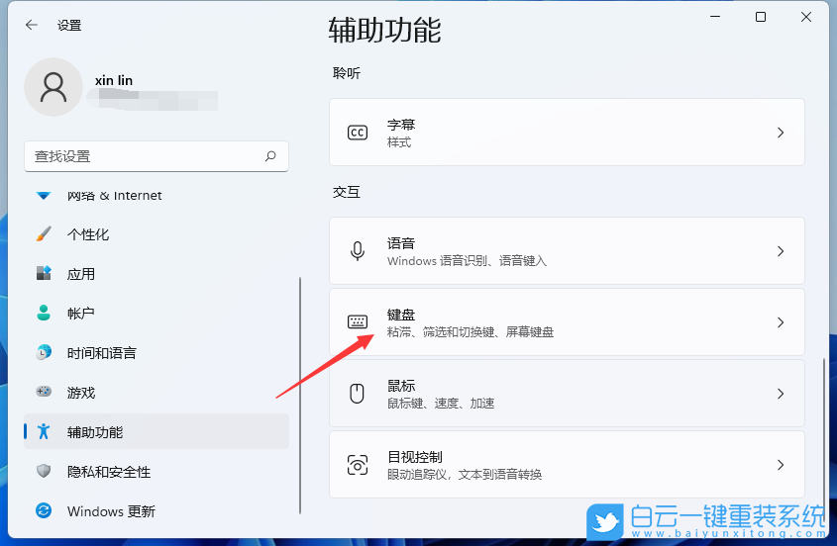The width and height of the screenshot is (837, 546).
Task: Click the 查找设置 search box
Action: pos(157,156)
